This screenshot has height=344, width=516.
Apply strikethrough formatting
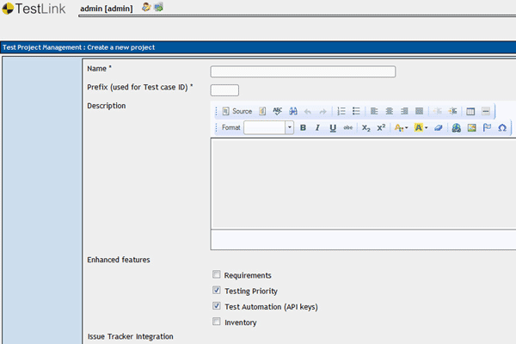tap(347, 128)
